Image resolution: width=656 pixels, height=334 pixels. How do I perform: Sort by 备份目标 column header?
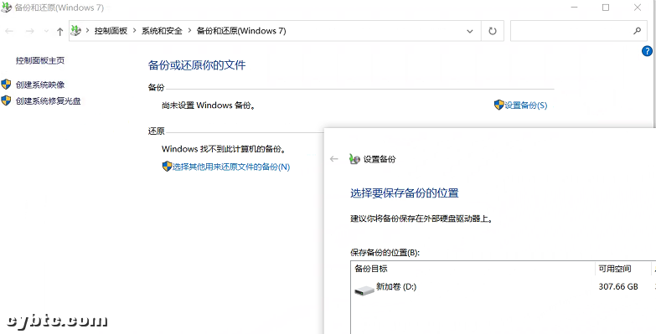(473, 269)
